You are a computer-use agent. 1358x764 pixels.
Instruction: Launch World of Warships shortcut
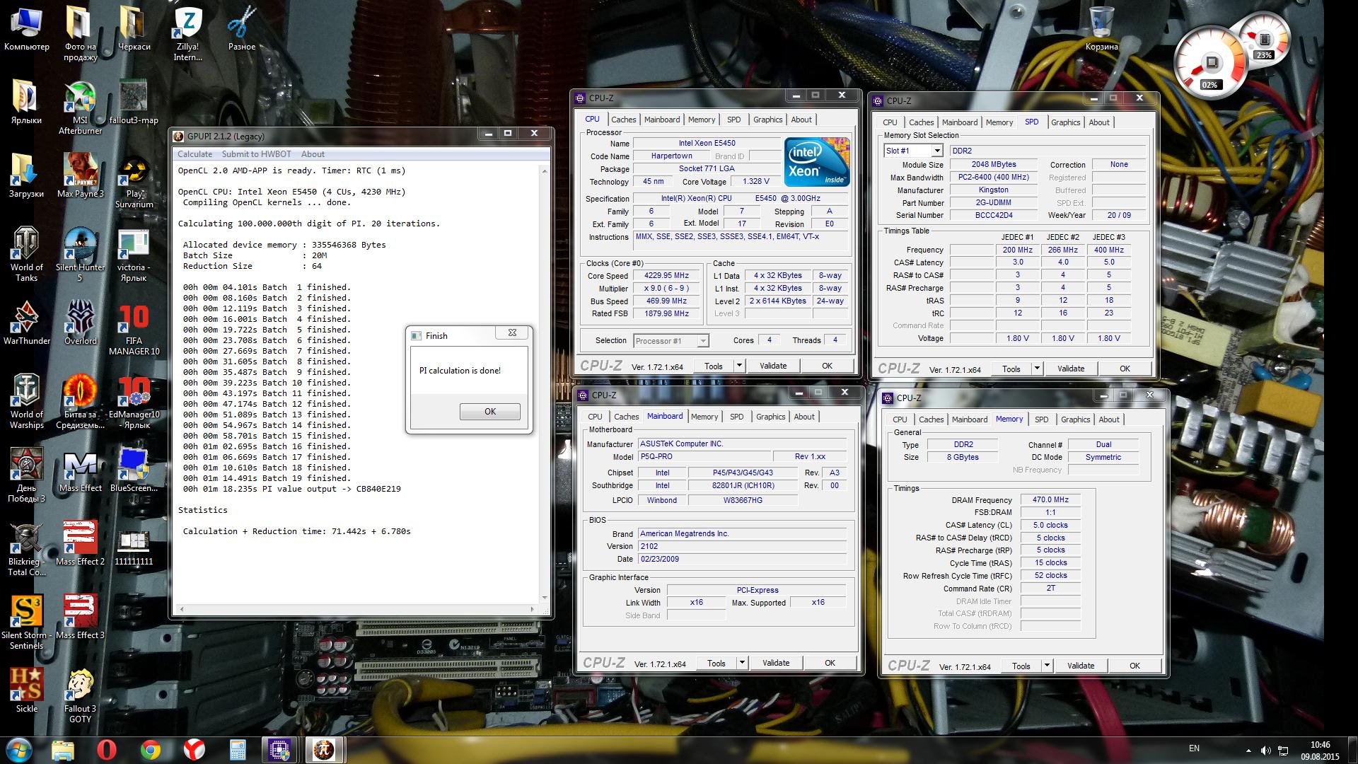point(27,402)
